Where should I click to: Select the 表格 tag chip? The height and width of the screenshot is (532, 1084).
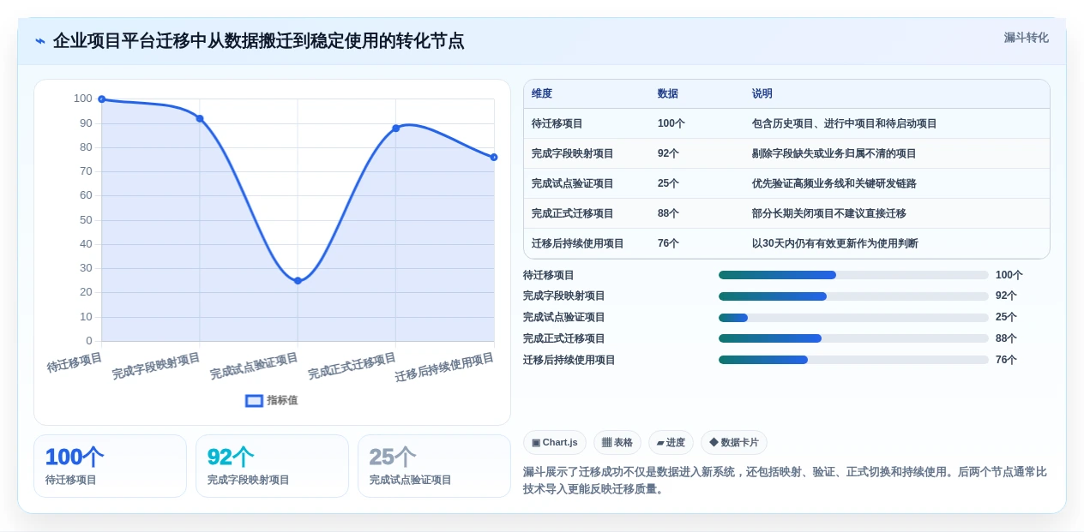pos(617,443)
